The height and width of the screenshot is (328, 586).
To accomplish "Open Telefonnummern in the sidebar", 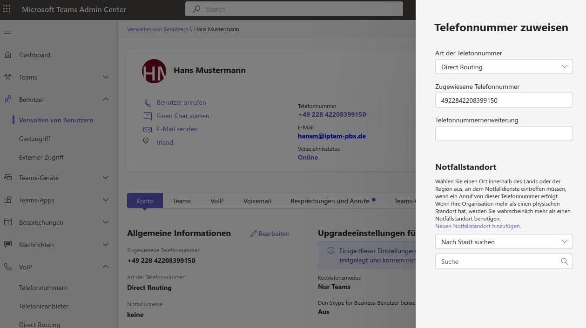I will tap(43, 288).
